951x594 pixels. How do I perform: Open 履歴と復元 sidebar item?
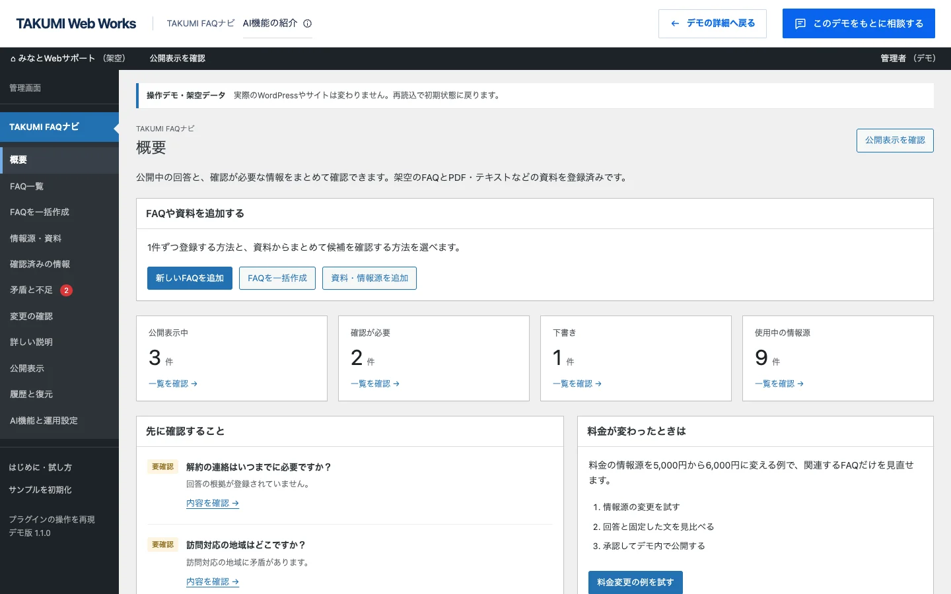(59, 394)
